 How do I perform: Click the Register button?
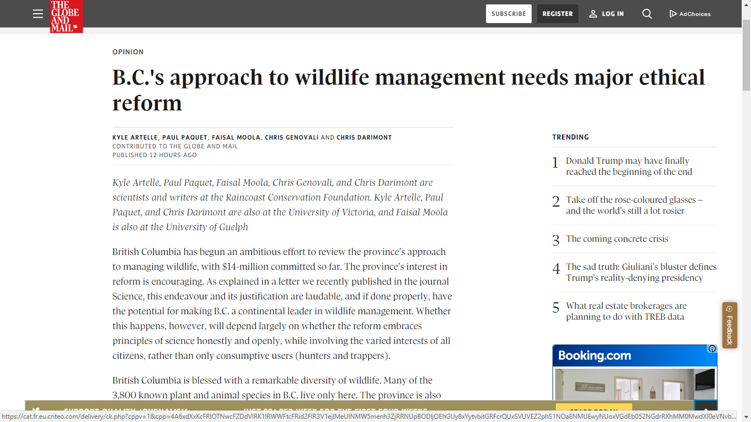557,14
